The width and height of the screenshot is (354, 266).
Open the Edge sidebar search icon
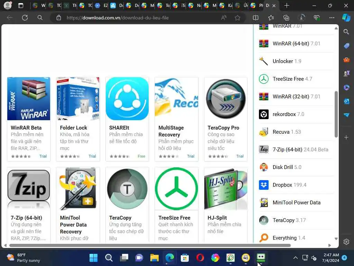(x=346, y=32)
